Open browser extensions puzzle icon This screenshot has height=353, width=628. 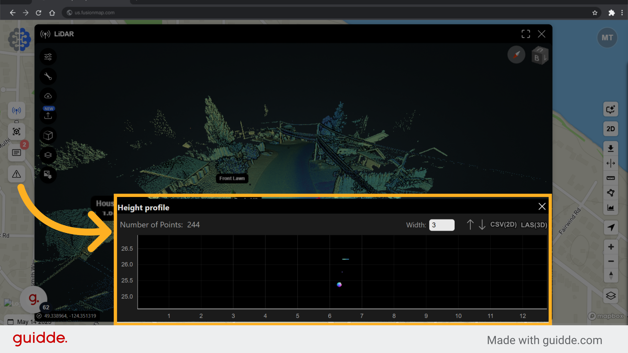[611, 13]
